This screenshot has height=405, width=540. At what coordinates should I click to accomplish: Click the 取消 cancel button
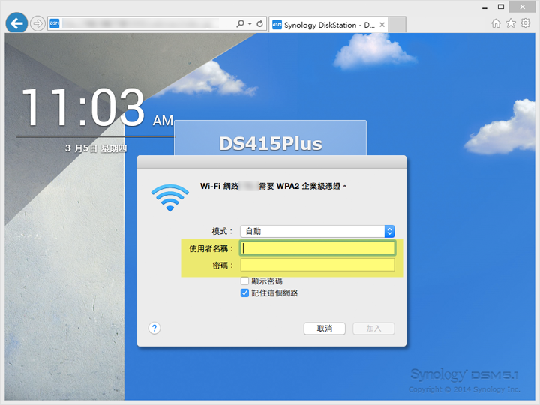(x=325, y=328)
